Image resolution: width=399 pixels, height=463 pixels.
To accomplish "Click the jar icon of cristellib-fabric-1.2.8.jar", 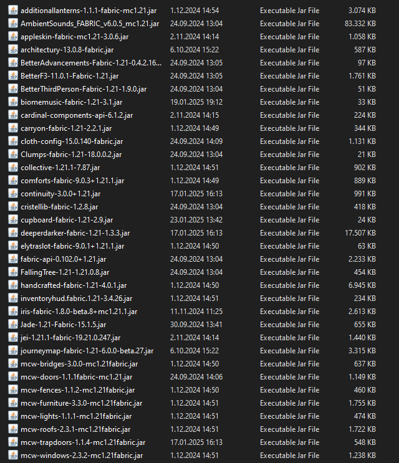I will click(12, 207).
